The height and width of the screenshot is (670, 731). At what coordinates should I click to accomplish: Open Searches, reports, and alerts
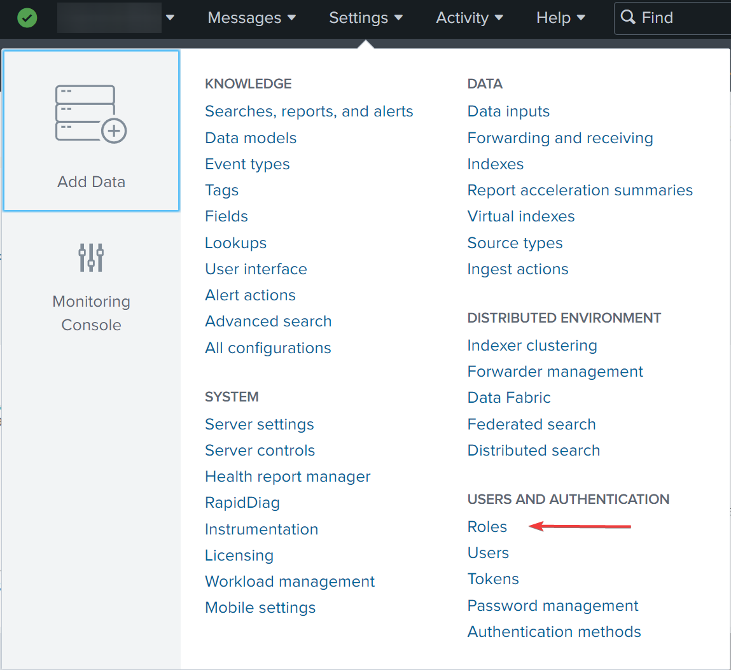coord(309,111)
